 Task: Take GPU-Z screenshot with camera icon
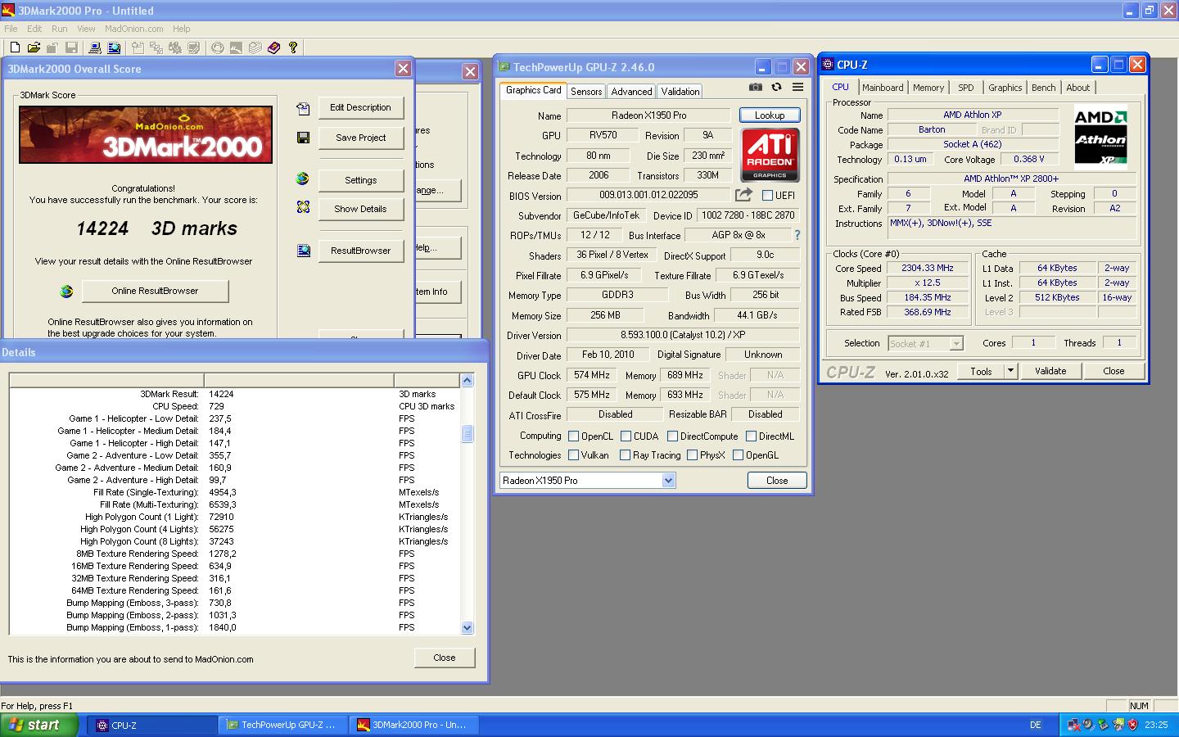pyautogui.click(x=756, y=87)
